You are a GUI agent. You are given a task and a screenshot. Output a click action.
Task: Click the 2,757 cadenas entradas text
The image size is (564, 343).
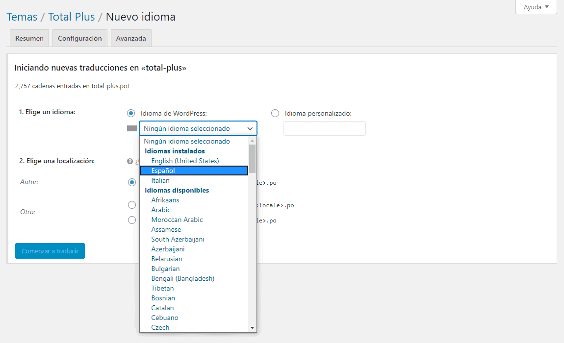pyautogui.click(x=72, y=86)
